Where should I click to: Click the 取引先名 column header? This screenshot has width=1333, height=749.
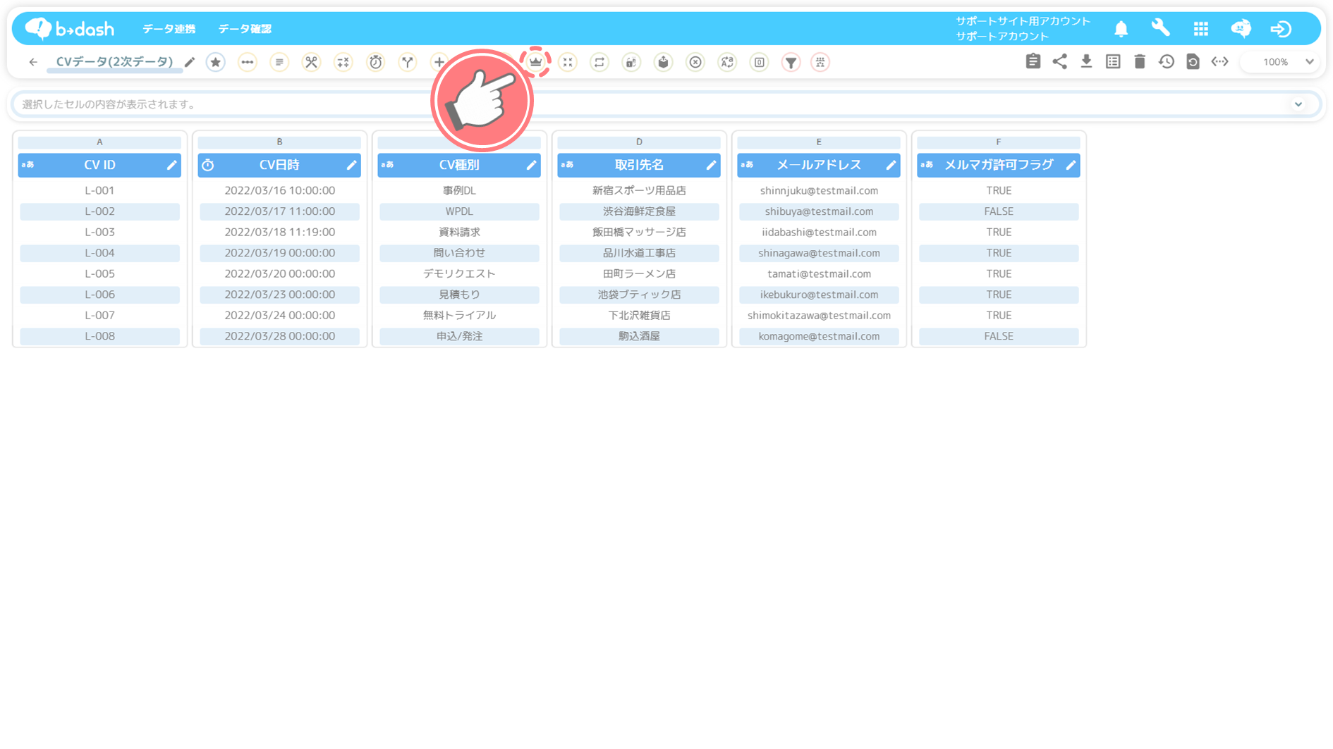[x=639, y=165]
